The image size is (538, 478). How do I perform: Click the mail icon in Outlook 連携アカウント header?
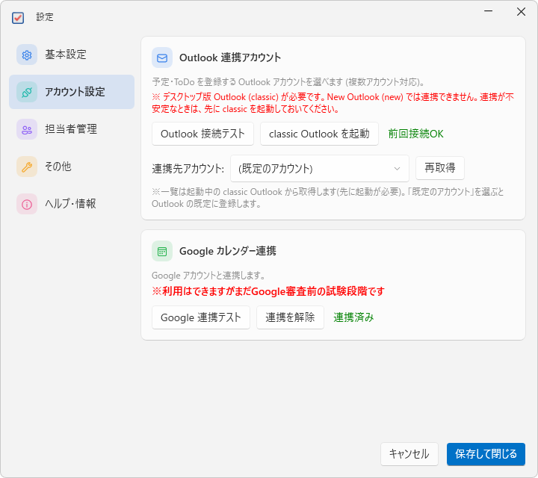click(x=162, y=58)
